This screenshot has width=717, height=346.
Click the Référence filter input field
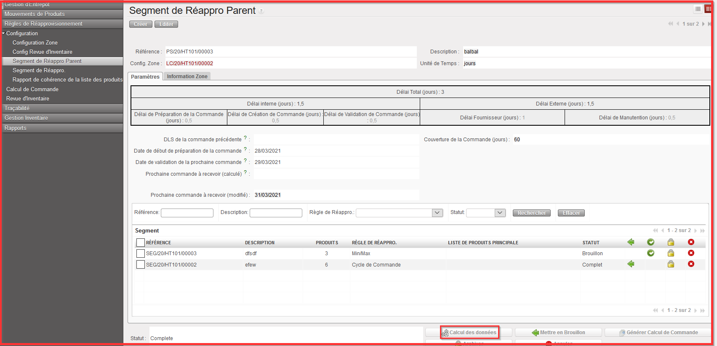pos(187,213)
